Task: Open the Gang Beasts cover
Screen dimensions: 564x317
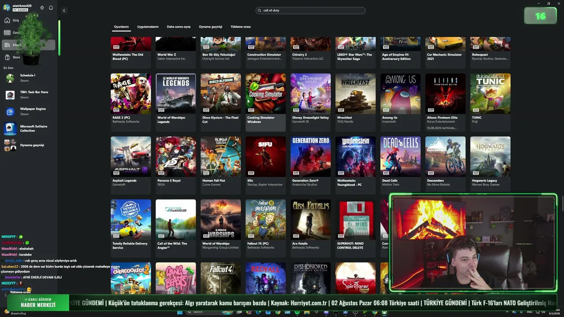Action: coord(176,278)
